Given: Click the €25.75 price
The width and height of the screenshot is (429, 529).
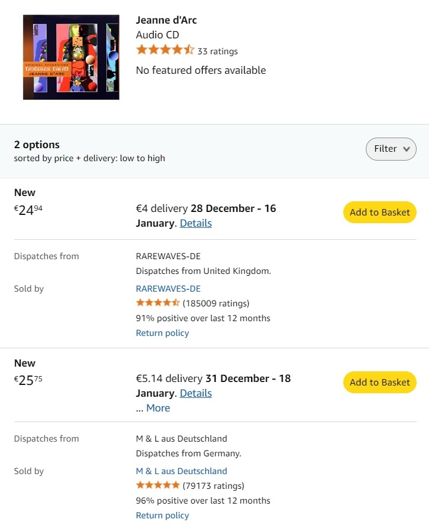Looking at the screenshot, I should [x=28, y=380].
